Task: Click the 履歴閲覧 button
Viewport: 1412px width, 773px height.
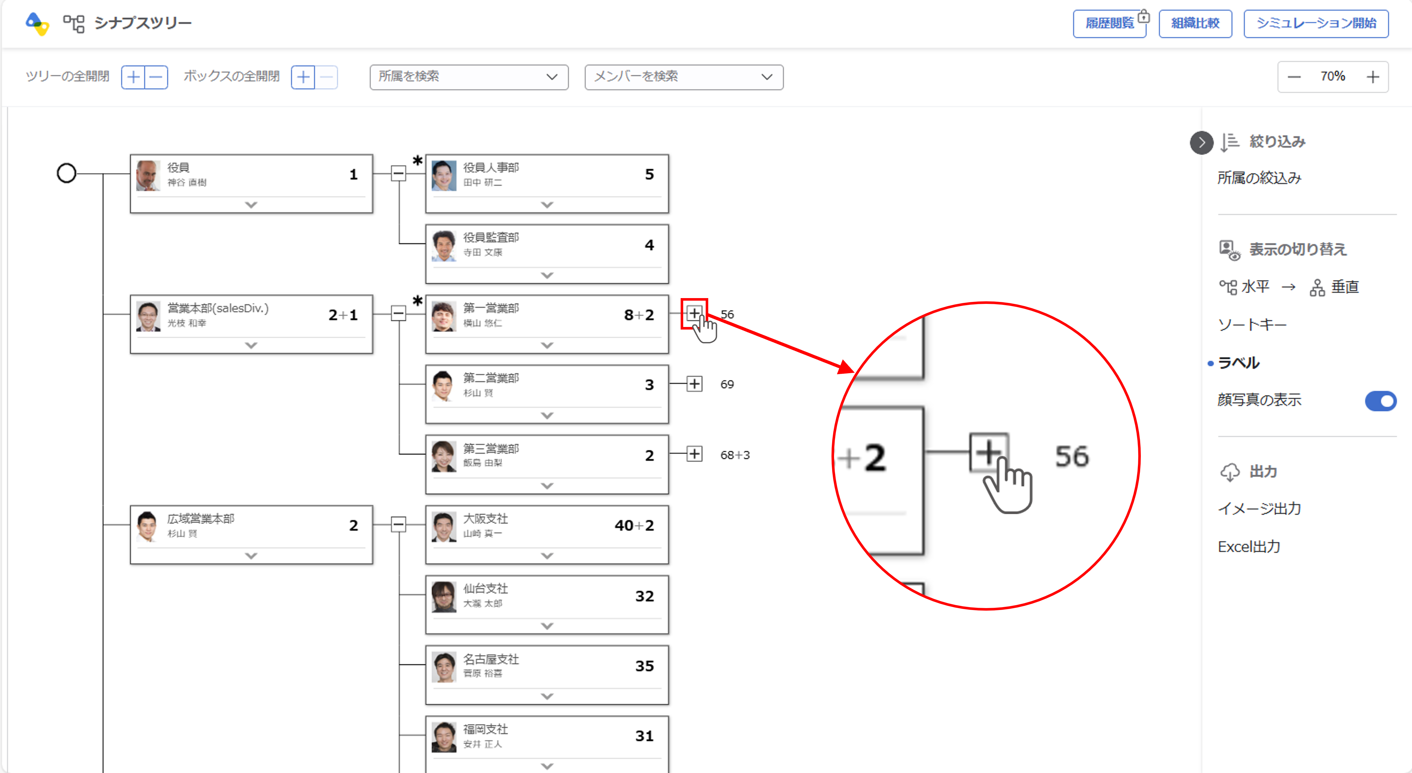Action: [x=1109, y=23]
